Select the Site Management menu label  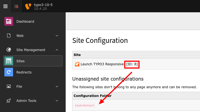31,50
